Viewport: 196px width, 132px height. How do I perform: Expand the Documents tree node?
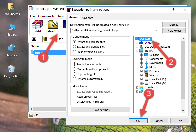(x=141, y=59)
